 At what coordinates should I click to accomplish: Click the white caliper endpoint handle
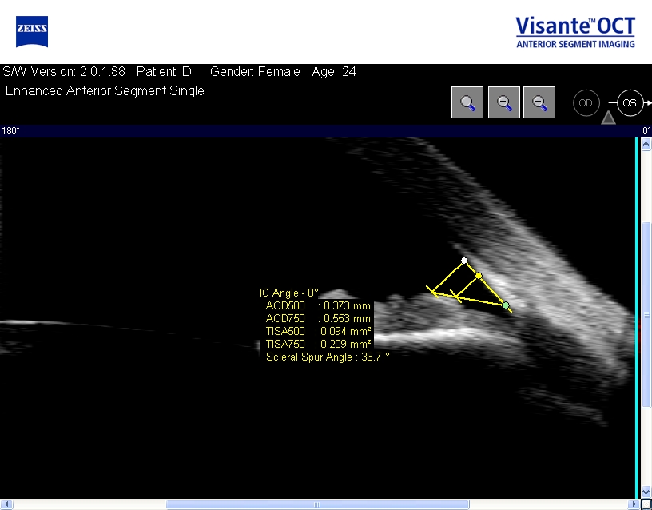[464, 261]
